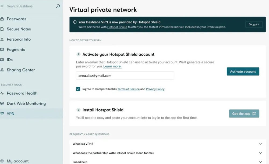
Task: Open the hamburger menu icon
Action: (x=2, y=6)
